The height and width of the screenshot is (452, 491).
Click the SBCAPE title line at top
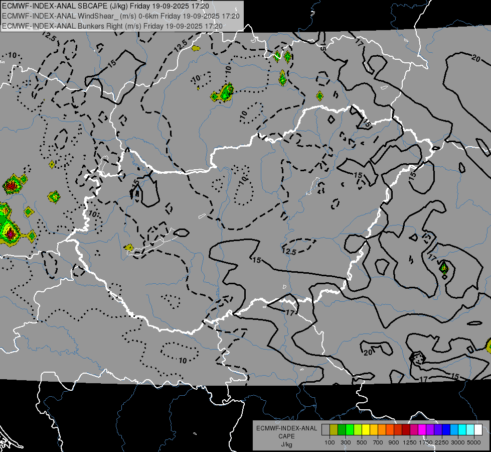(105, 6)
